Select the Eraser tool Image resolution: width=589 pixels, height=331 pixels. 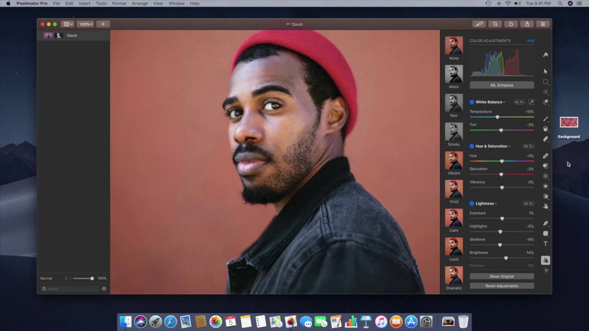click(545, 139)
